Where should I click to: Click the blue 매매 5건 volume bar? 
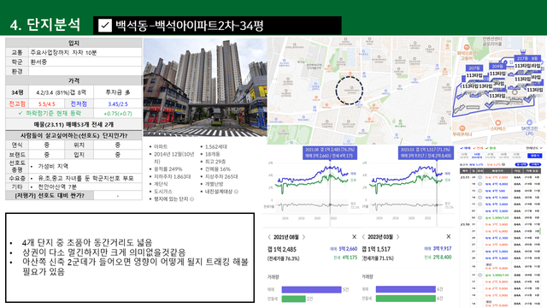[x=311, y=289]
